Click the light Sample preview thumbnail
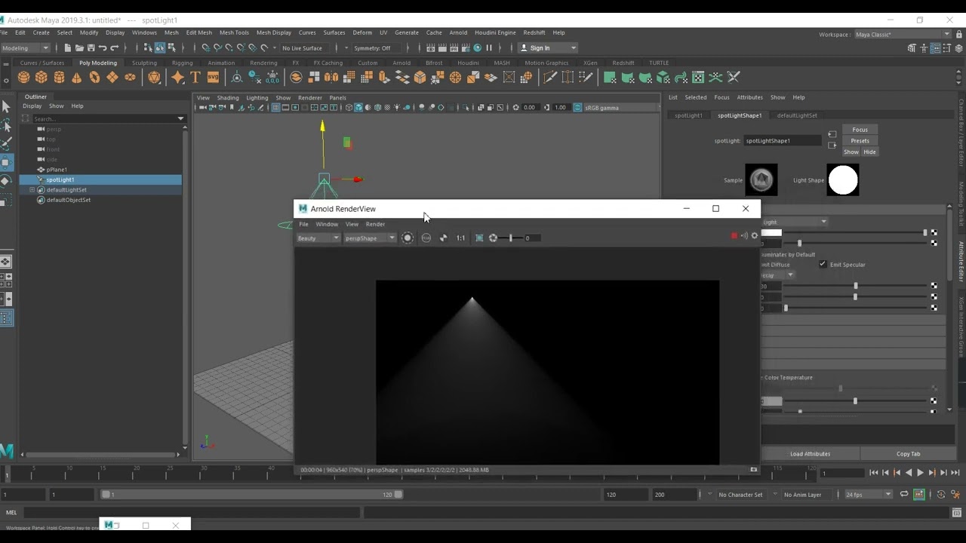This screenshot has height=543, width=966. 761,179
